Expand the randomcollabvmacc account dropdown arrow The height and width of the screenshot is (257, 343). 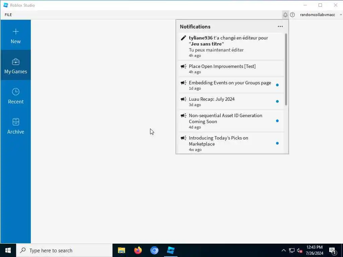(341, 15)
